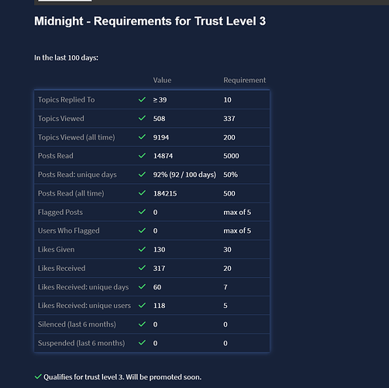Viewport: 389px width, 388px height.
Task: Click the checkmark icon for Topics Viewed
Action: coord(142,118)
